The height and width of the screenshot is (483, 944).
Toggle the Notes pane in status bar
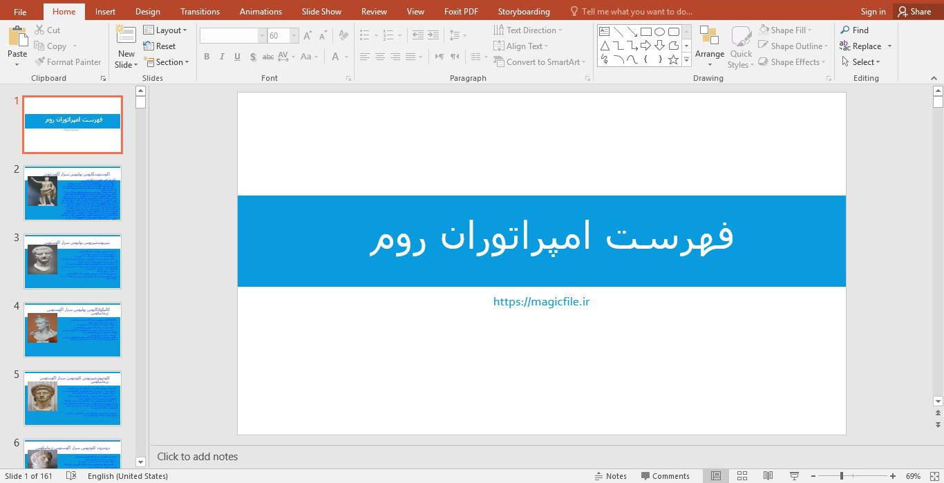click(x=611, y=476)
